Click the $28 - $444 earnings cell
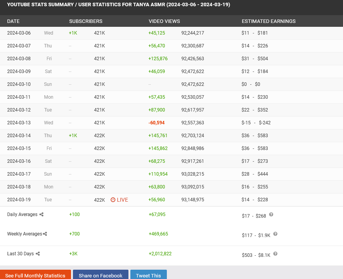 [255, 174]
